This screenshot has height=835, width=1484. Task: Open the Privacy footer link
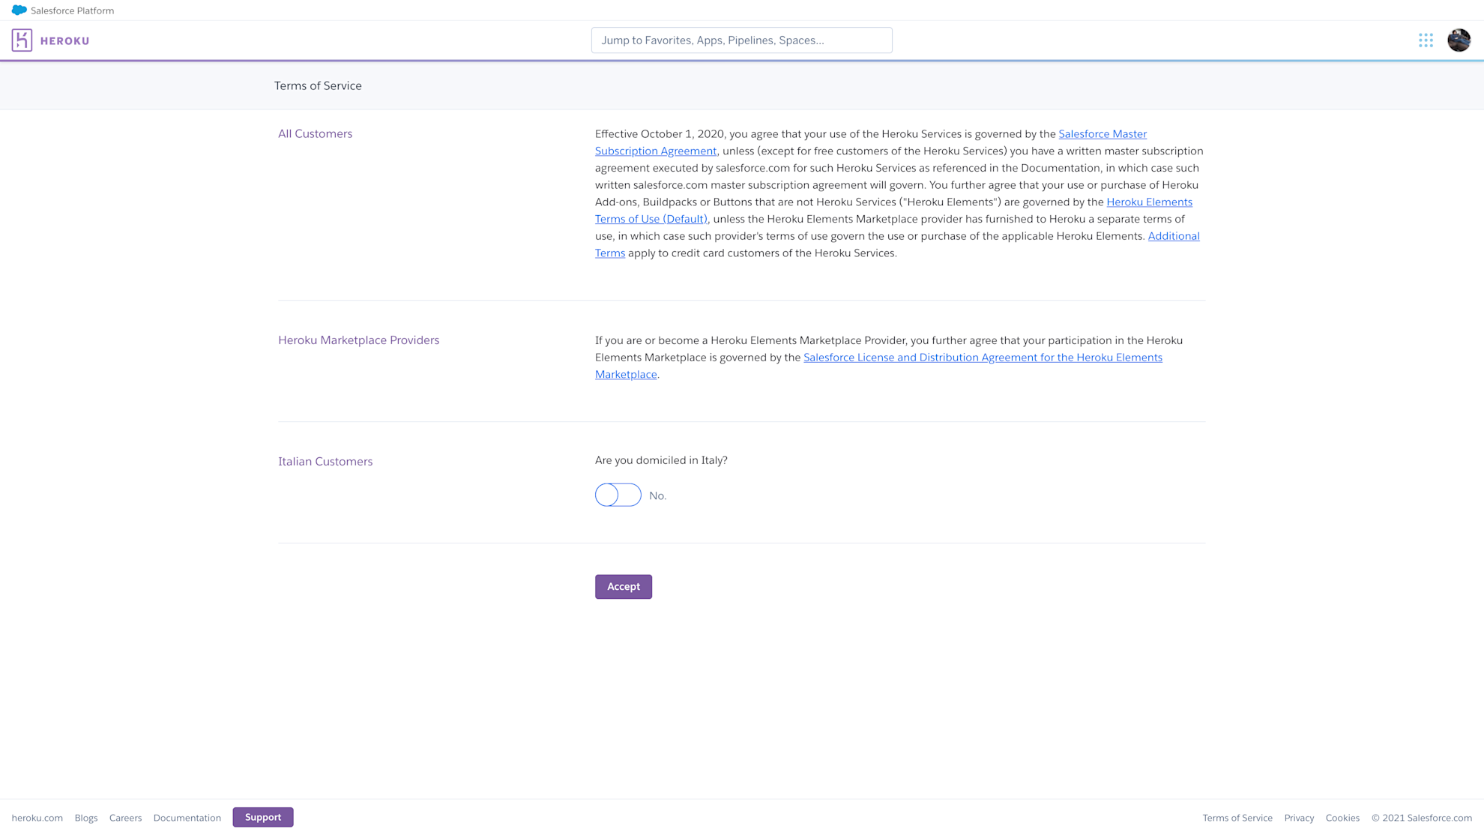click(1299, 818)
